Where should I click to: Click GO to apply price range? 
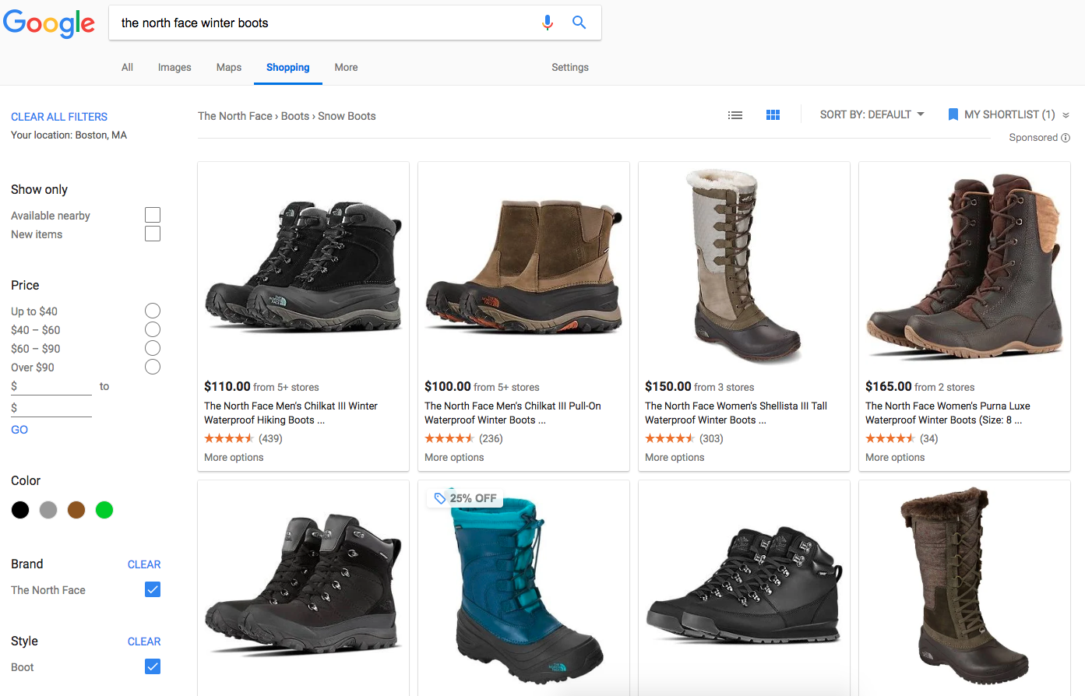[19, 430]
